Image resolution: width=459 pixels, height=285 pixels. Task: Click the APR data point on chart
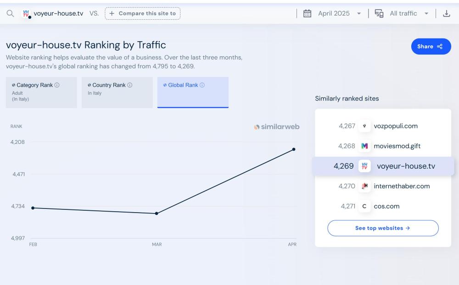(x=293, y=149)
